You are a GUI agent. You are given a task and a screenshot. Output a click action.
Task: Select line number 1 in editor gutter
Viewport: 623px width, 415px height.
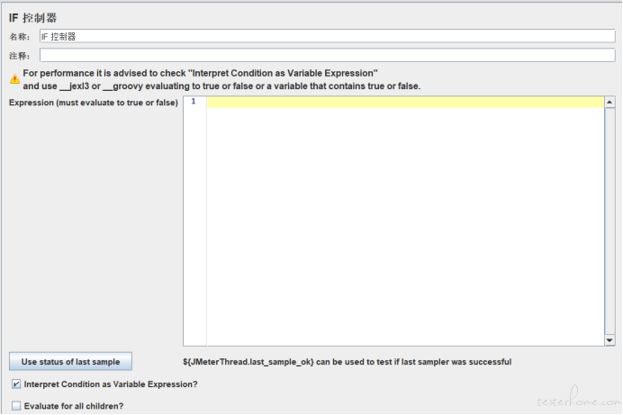click(194, 102)
